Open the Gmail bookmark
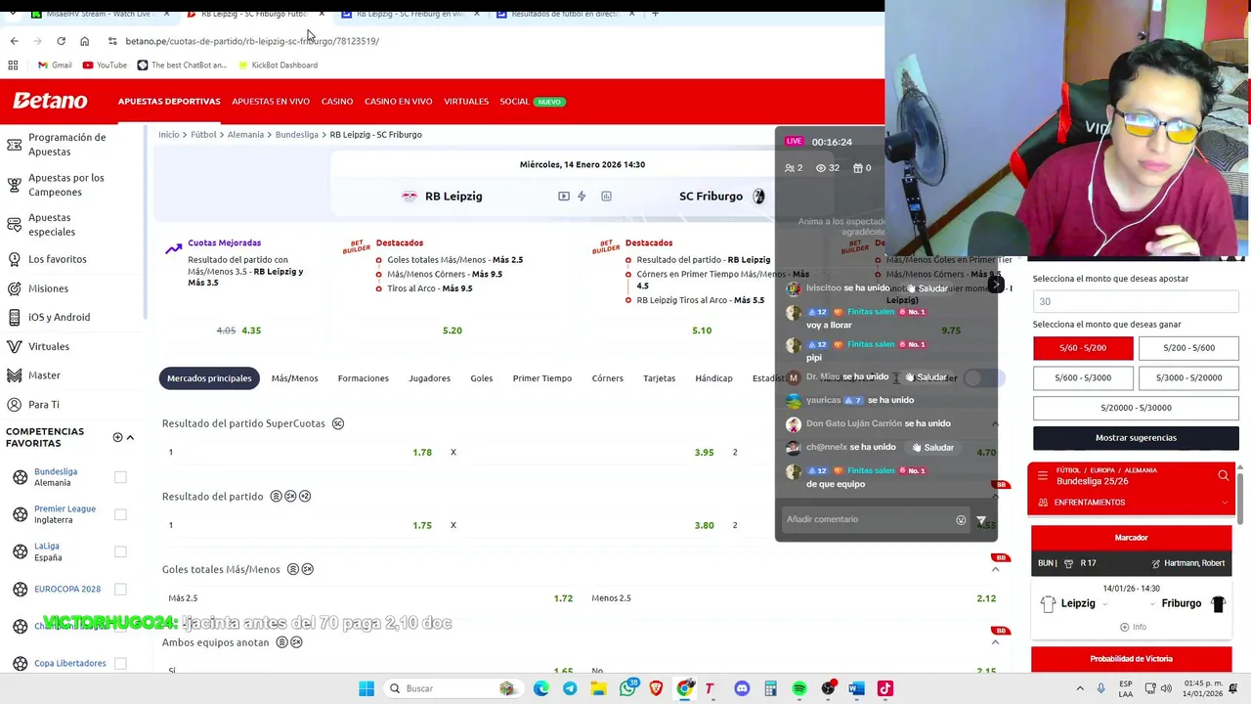 (55, 65)
